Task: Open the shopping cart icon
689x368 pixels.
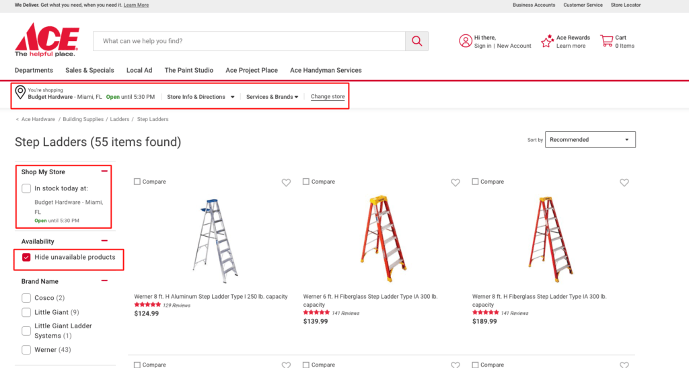Action: [606, 41]
